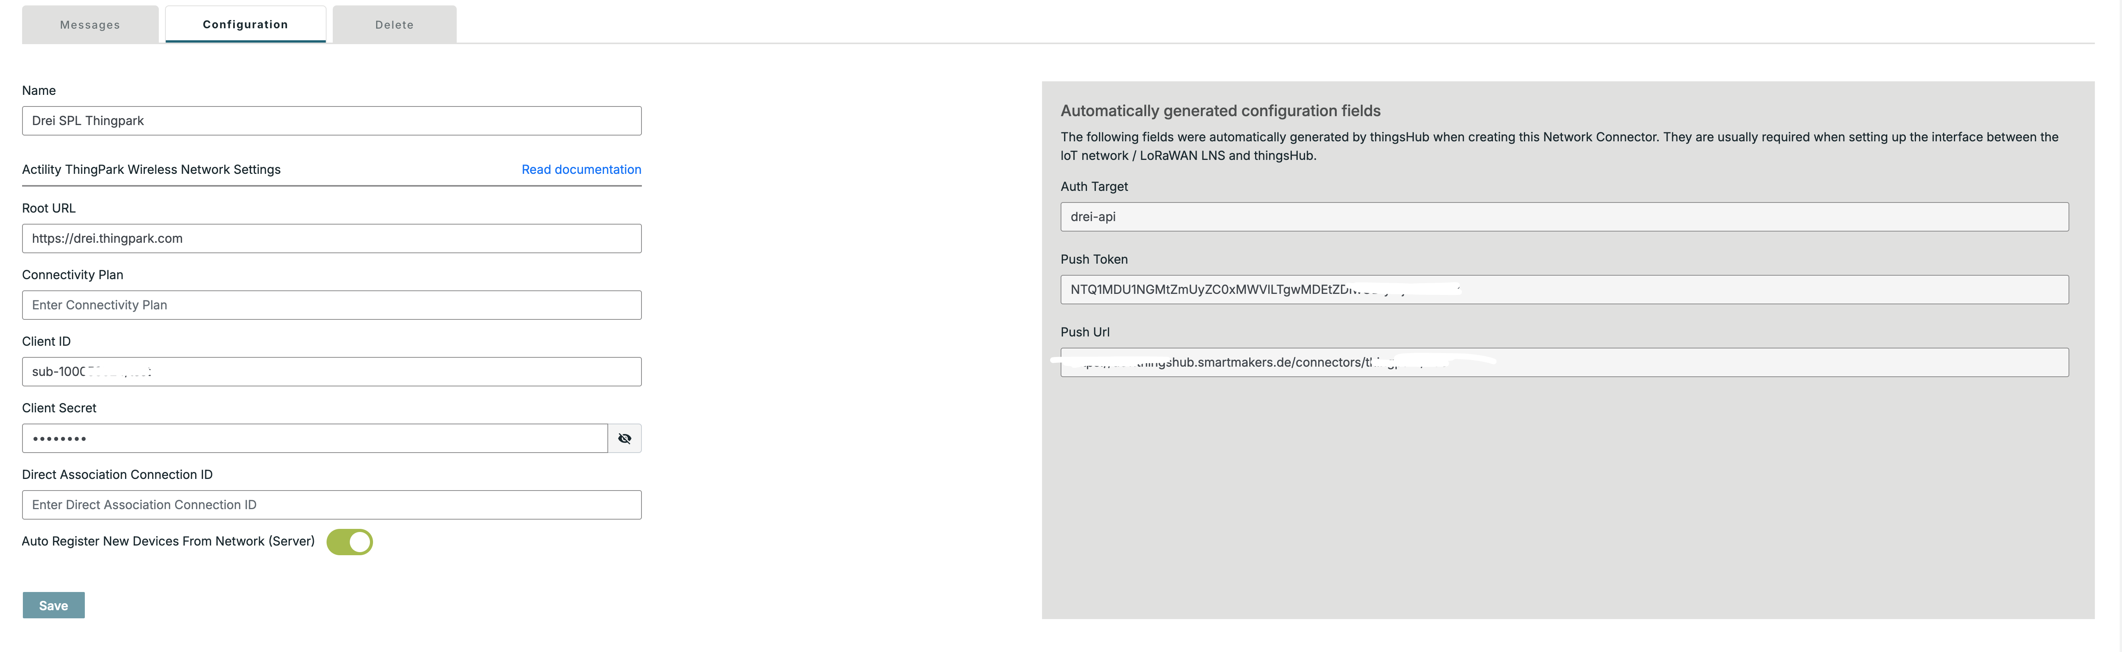Click the Actility ThingPark Wireless Network Settings label
This screenshot has width=2122, height=652.
[151, 170]
